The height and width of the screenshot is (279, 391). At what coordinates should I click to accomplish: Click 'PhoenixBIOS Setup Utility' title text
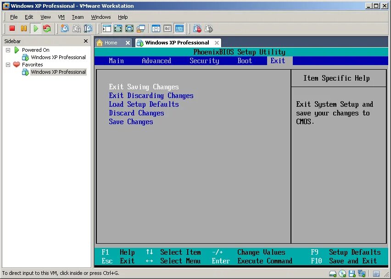click(x=240, y=52)
